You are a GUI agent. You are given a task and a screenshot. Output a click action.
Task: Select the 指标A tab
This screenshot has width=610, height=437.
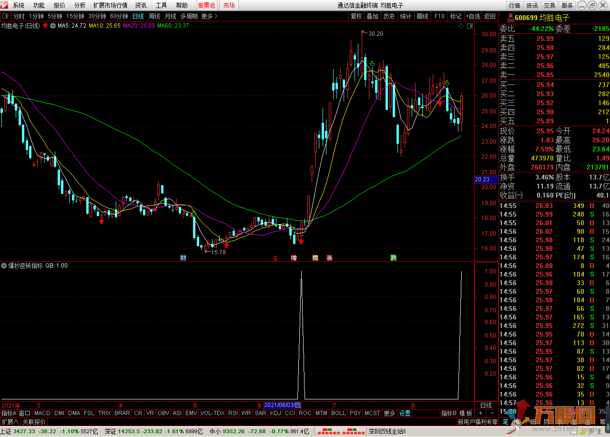coord(9,413)
